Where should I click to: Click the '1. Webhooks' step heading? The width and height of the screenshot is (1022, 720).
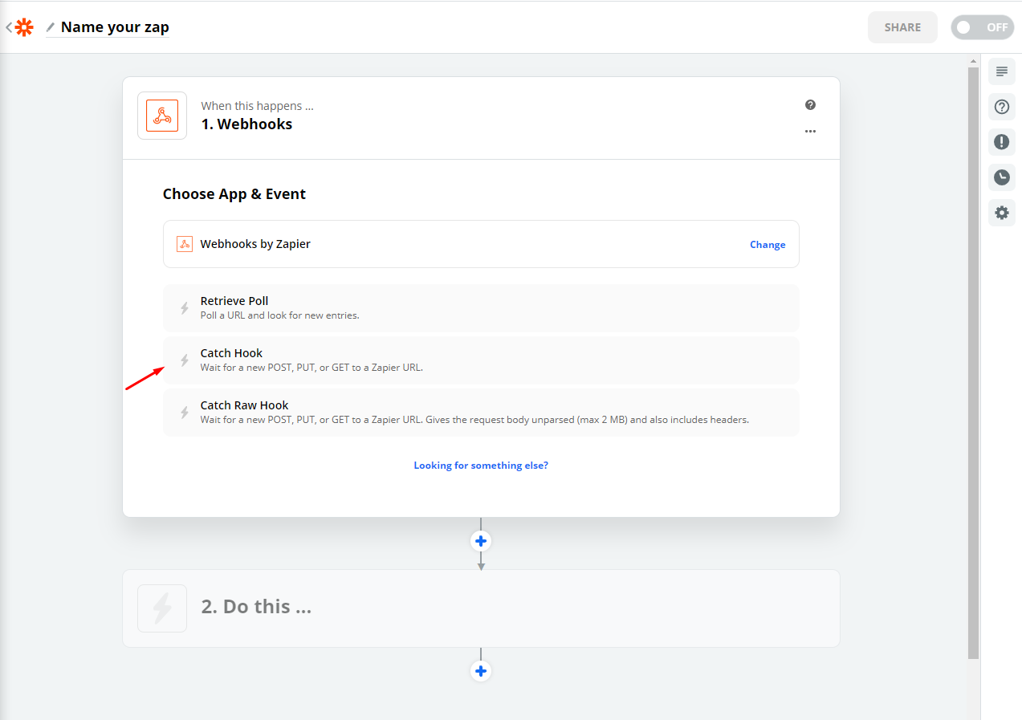[246, 124]
